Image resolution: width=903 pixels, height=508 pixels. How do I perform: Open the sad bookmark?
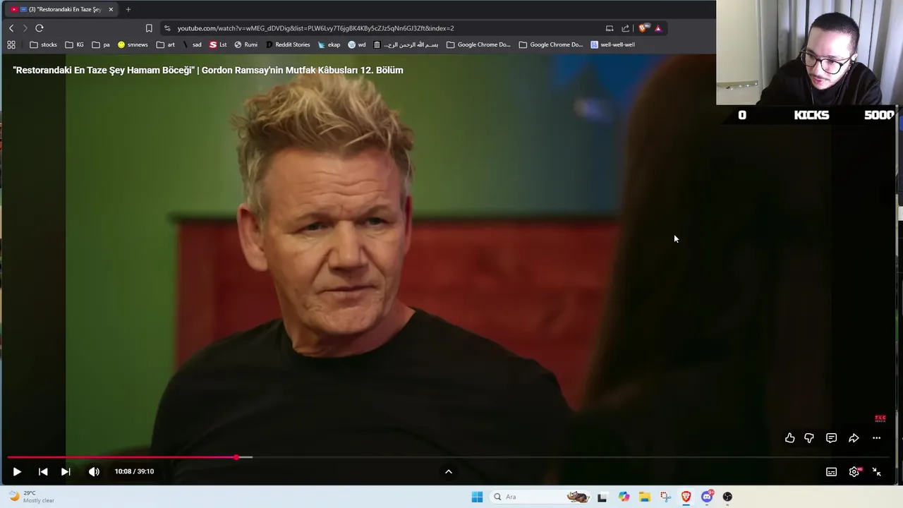coord(191,44)
